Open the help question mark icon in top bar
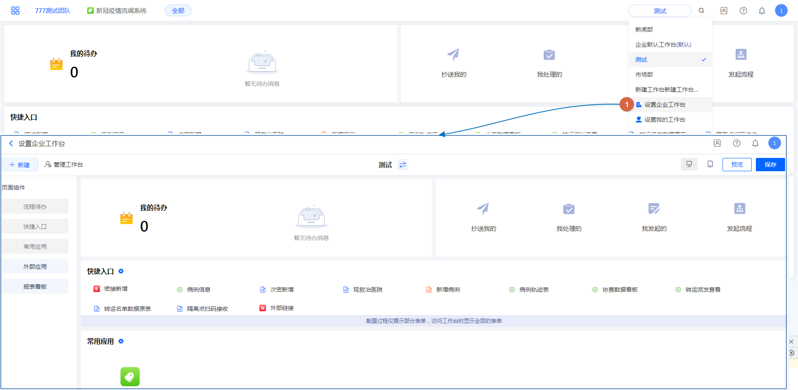Image resolution: width=798 pixels, height=390 pixels. [743, 10]
